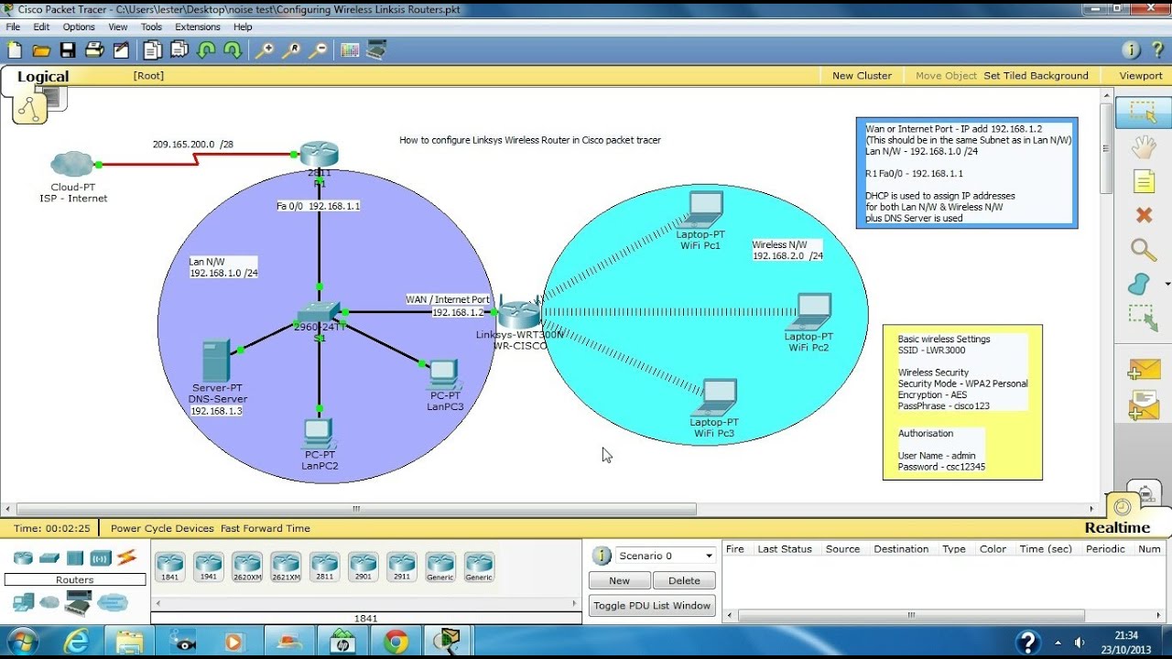The width and height of the screenshot is (1172, 659).
Task: Open the Options menu
Action: [79, 27]
